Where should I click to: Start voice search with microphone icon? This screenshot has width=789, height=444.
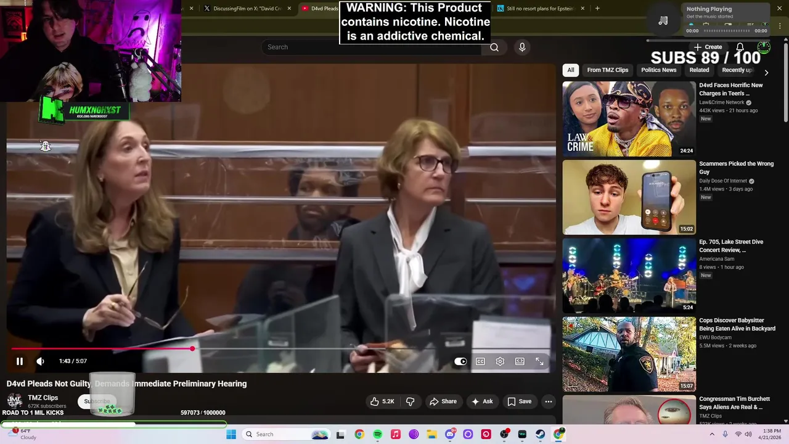pyautogui.click(x=522, y=47)
